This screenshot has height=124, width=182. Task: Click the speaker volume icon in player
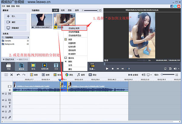175,68
